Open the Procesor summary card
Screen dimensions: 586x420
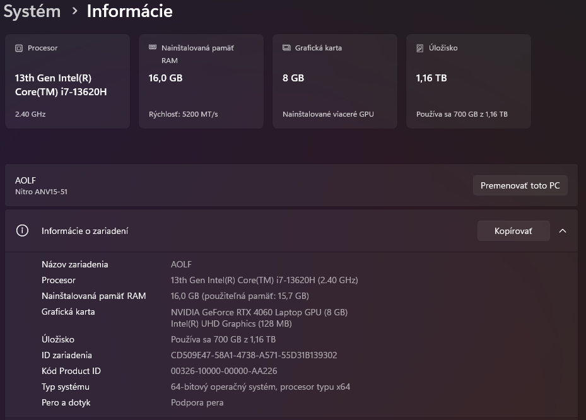(x=67, y=81)
